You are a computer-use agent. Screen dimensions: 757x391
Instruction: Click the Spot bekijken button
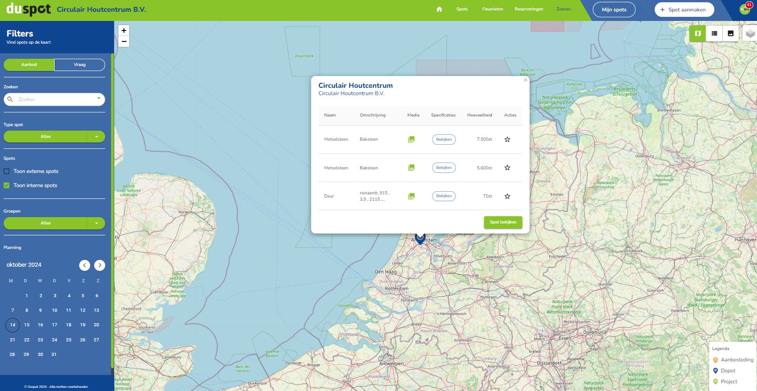(503, 222)
